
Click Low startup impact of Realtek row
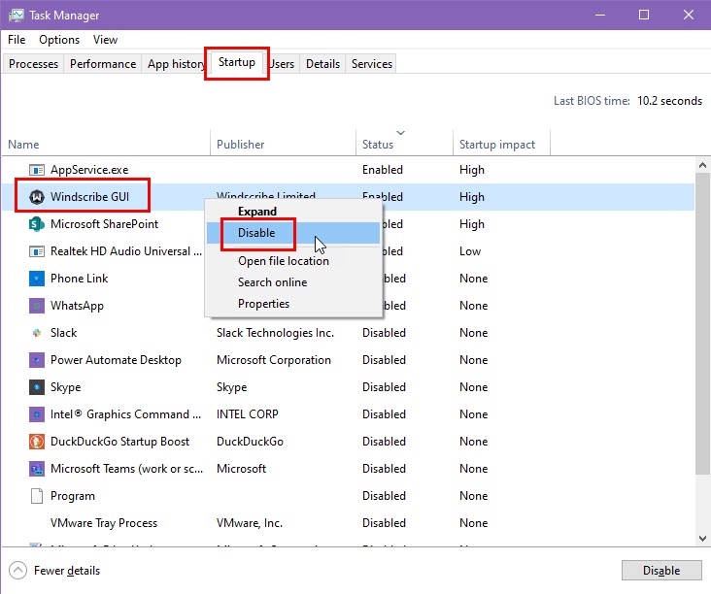point(470,251)
